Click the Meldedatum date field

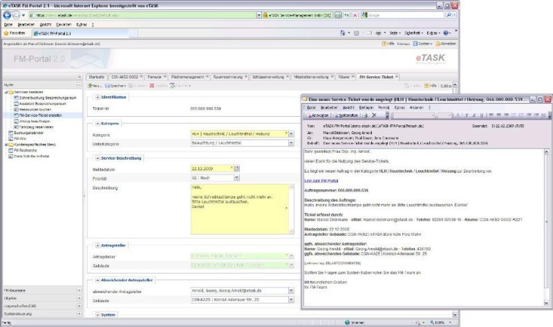click(x=212, y=168)
